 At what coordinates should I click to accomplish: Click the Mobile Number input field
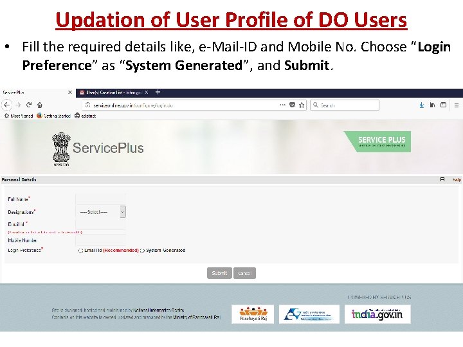click(101, 240)
